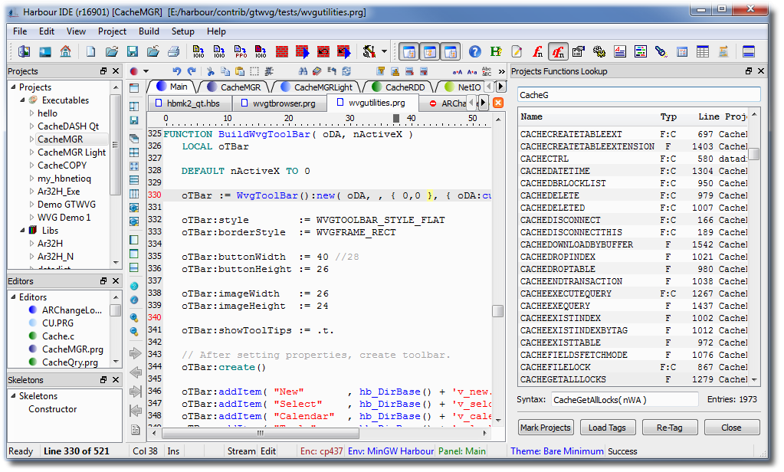Click the Print icon in toolbar
This screenshot has height=472, width=784.
coord(174,52)
